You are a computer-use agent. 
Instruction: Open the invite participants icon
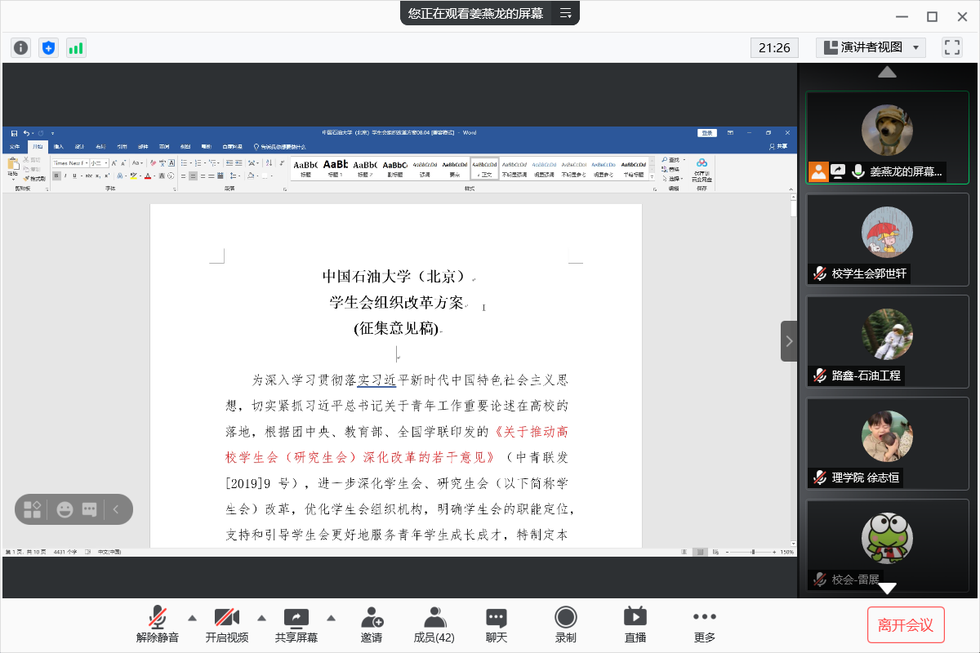point(372,624)
